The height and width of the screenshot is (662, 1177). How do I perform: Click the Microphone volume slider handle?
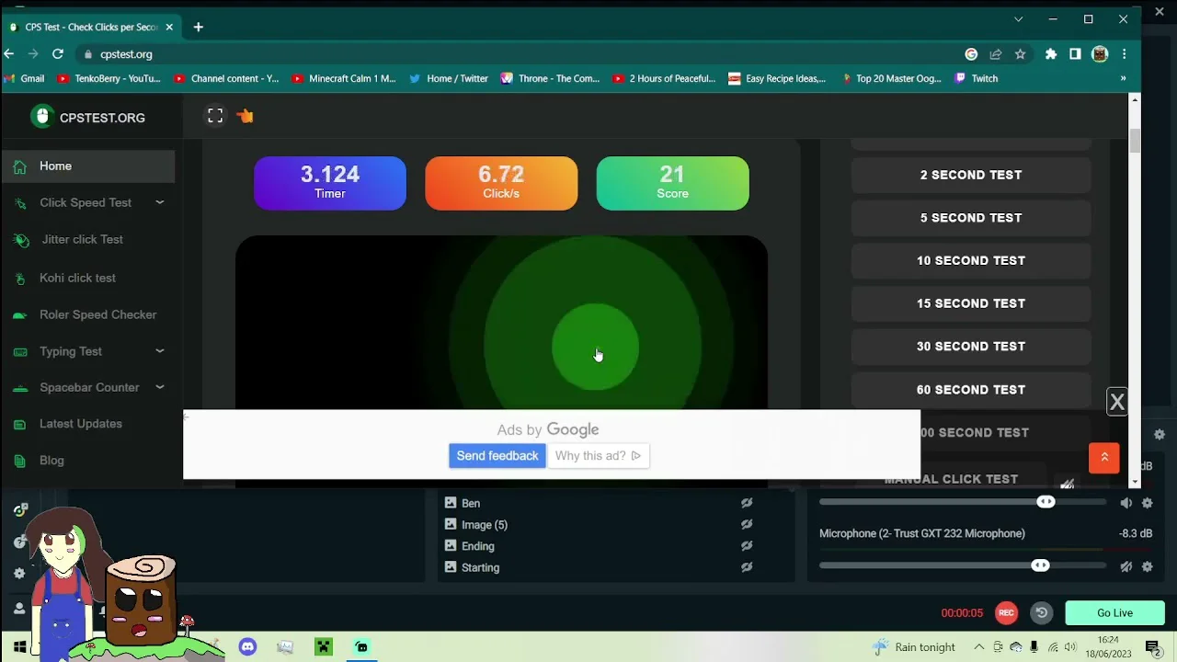(x=1040, y=566)
